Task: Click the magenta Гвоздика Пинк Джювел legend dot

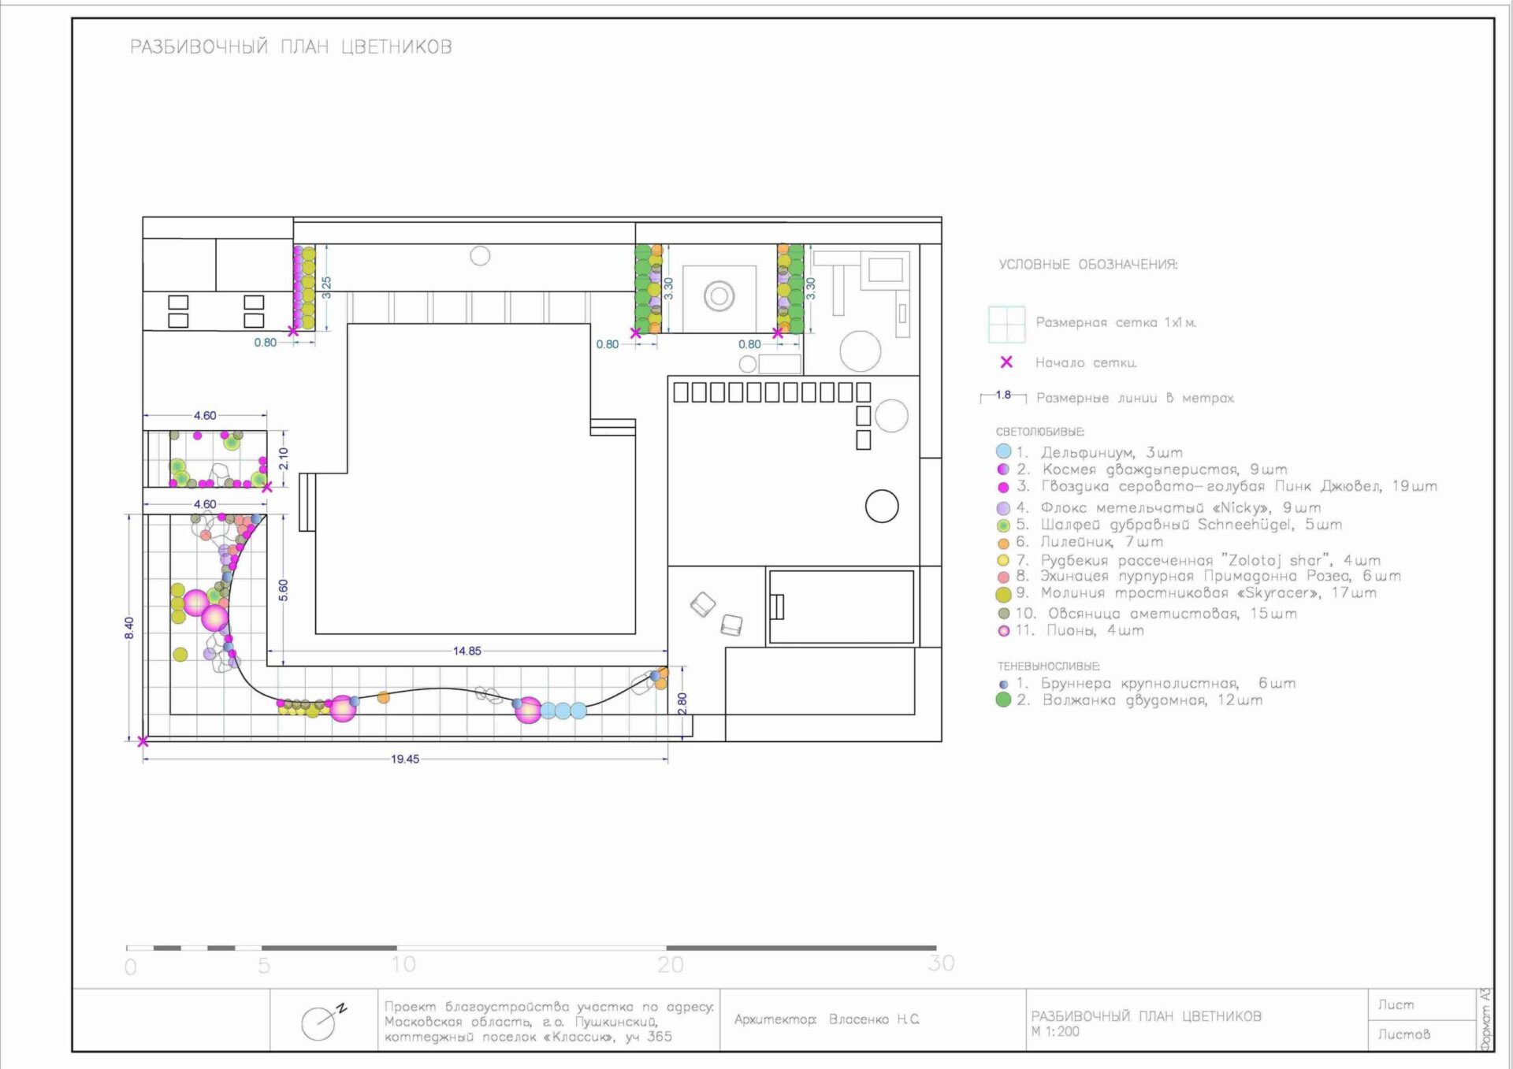Action: click(x=1003, y=487)
